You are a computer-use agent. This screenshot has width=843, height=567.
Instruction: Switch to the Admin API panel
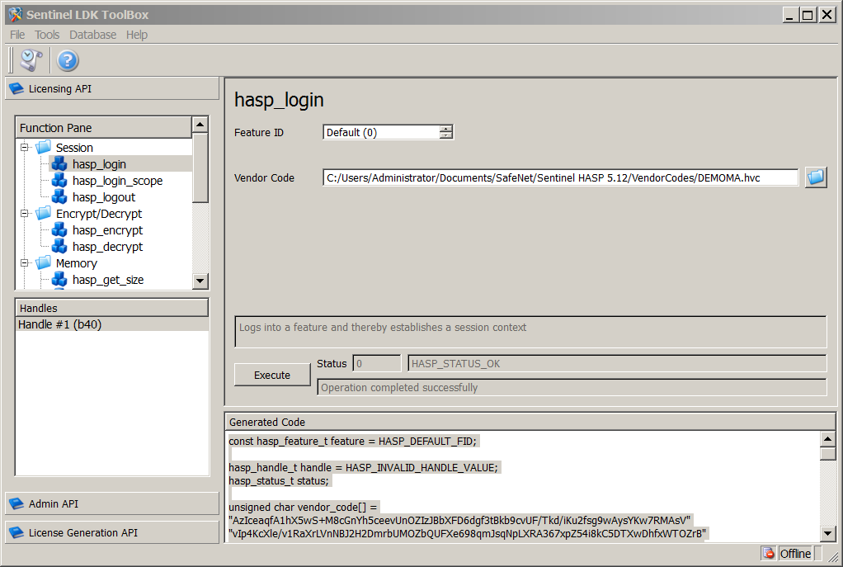coord(112,503)
